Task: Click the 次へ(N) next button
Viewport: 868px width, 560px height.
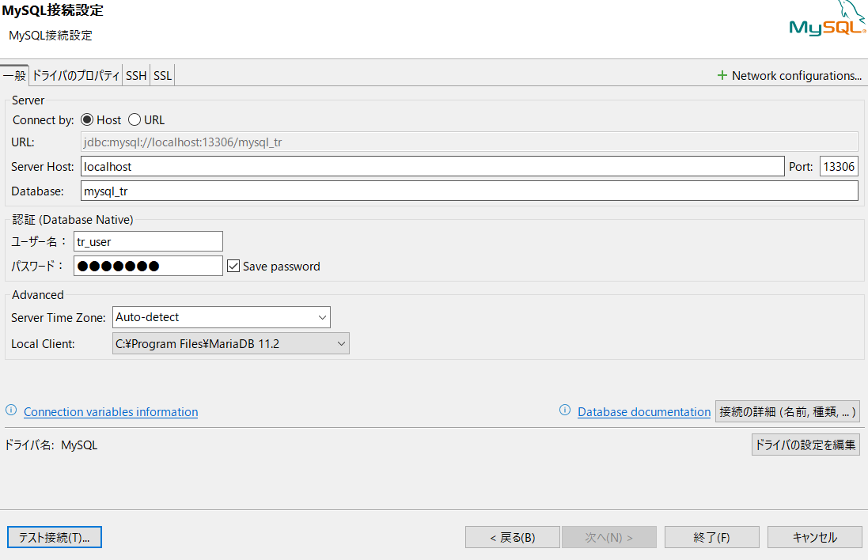Action: coord(609,537)
